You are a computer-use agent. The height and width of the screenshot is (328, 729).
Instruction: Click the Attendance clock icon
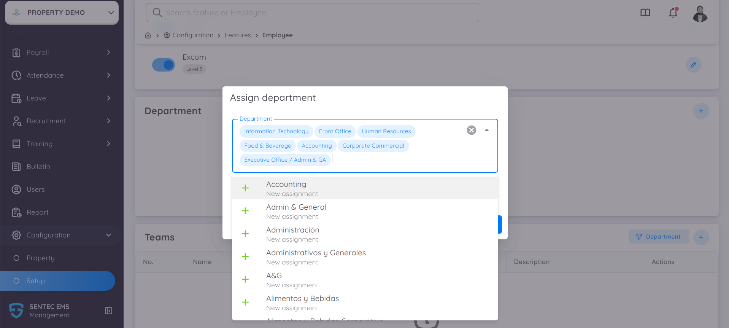point(16,75)
